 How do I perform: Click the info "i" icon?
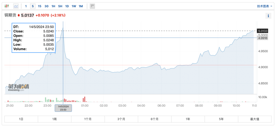coord(268,16)
